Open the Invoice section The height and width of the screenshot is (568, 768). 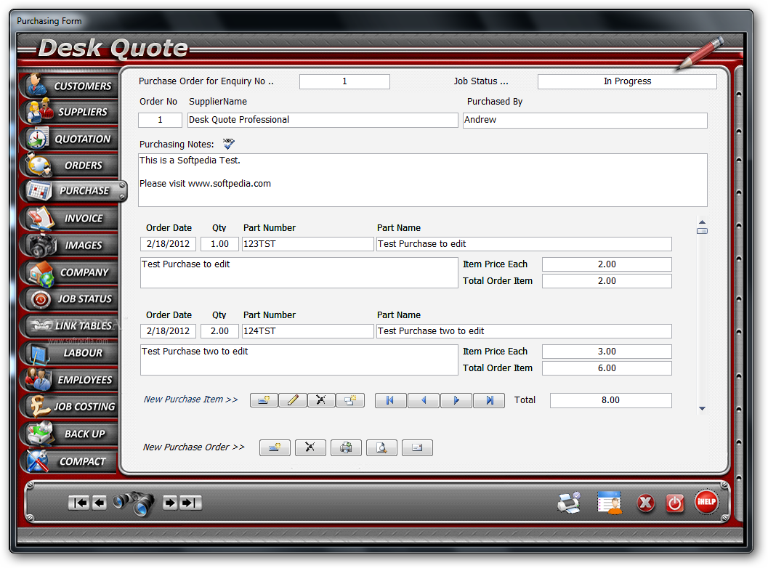coord(70,218)
